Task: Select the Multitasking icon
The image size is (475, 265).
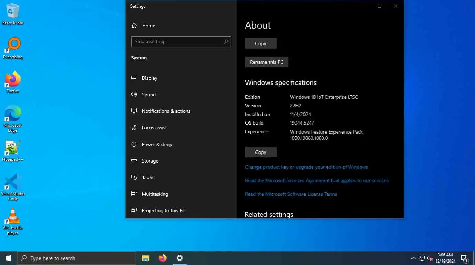Action: [134, 194]
